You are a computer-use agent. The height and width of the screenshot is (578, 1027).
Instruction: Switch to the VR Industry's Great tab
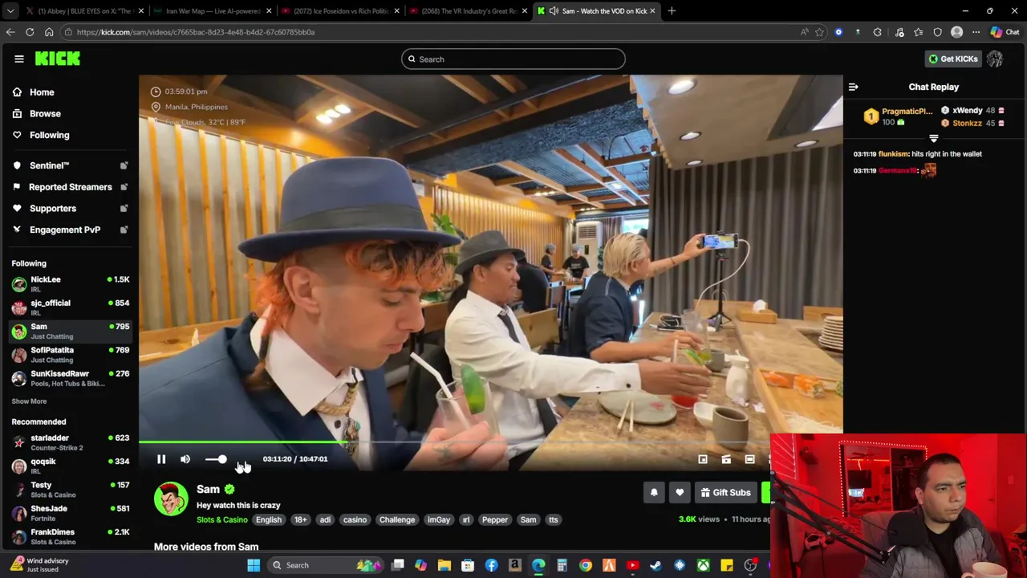point(469,11)
